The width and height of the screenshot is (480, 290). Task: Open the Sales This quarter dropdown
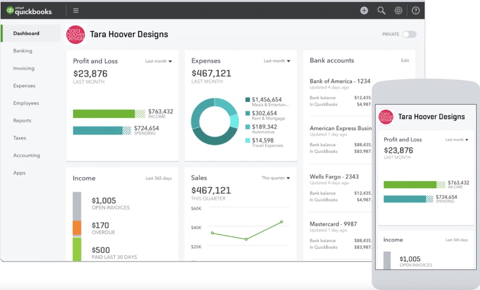tap(276, 178)
